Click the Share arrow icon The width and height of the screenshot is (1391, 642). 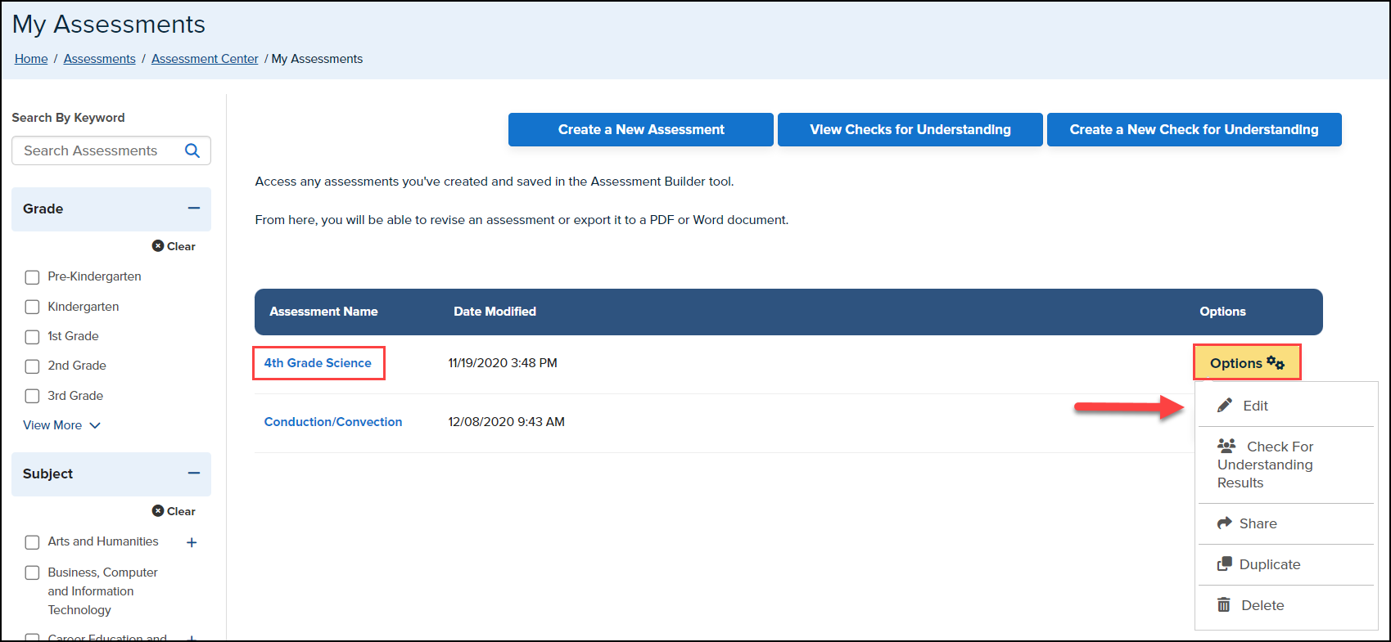1225,523
